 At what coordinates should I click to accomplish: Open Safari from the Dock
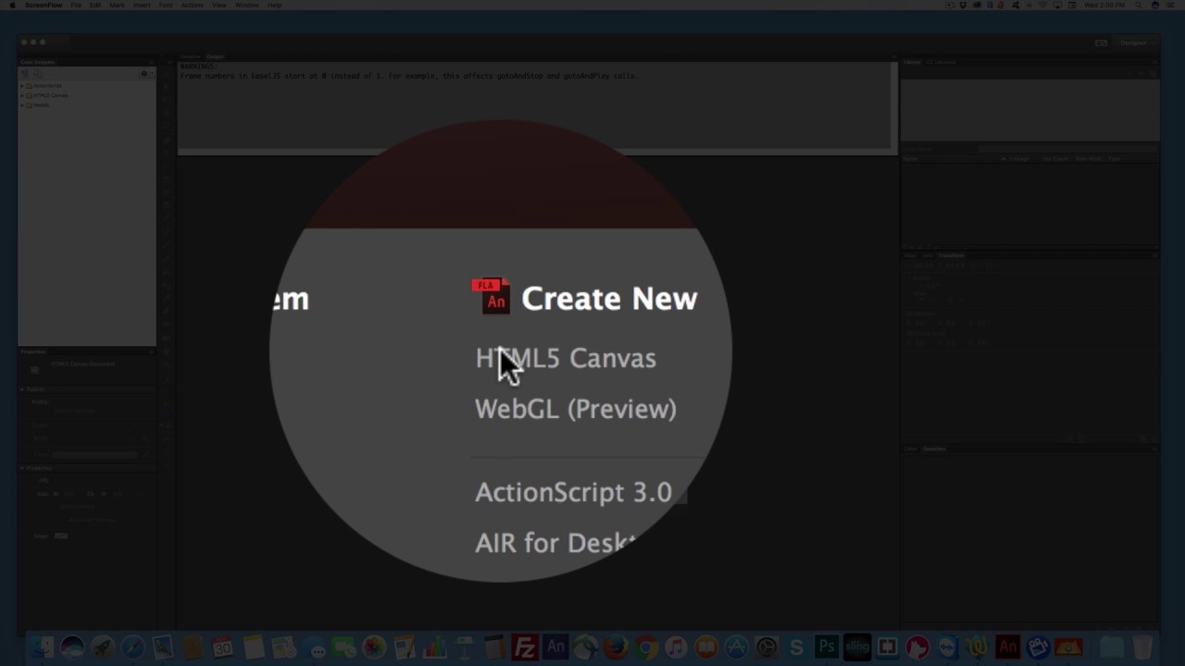(x=132, y=647)
